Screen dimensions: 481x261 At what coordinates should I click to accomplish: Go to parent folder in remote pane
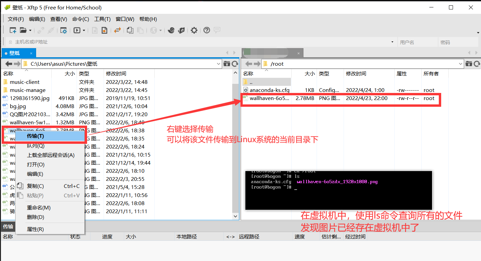469,64
